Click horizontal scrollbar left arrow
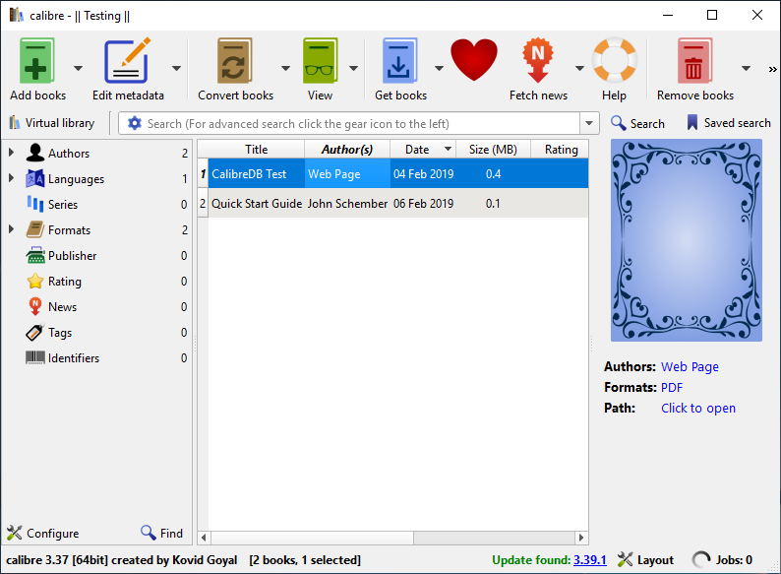The height and width of the screenshot is (574, 781). 204,538
